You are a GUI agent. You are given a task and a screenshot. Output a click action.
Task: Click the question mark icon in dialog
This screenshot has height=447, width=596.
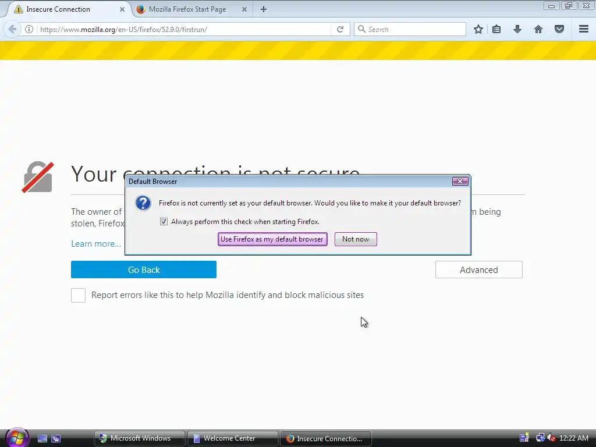click(143, 203)
